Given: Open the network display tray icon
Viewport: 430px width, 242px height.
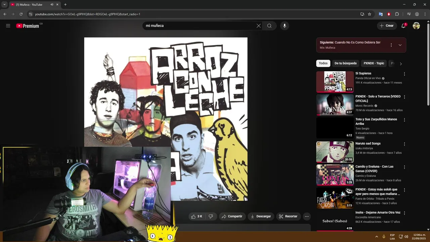Looking at the screenshot, I should click(401, 237).
